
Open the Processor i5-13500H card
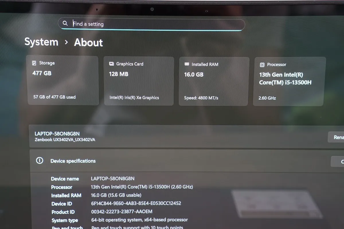pyautogui.click(x=290, y=81)
